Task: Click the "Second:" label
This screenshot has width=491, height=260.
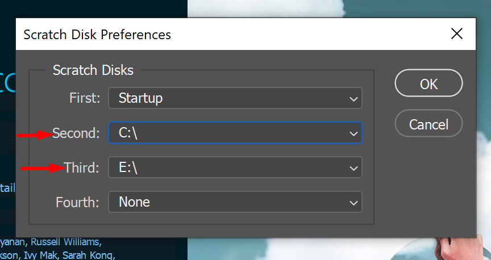Action: 76,133
